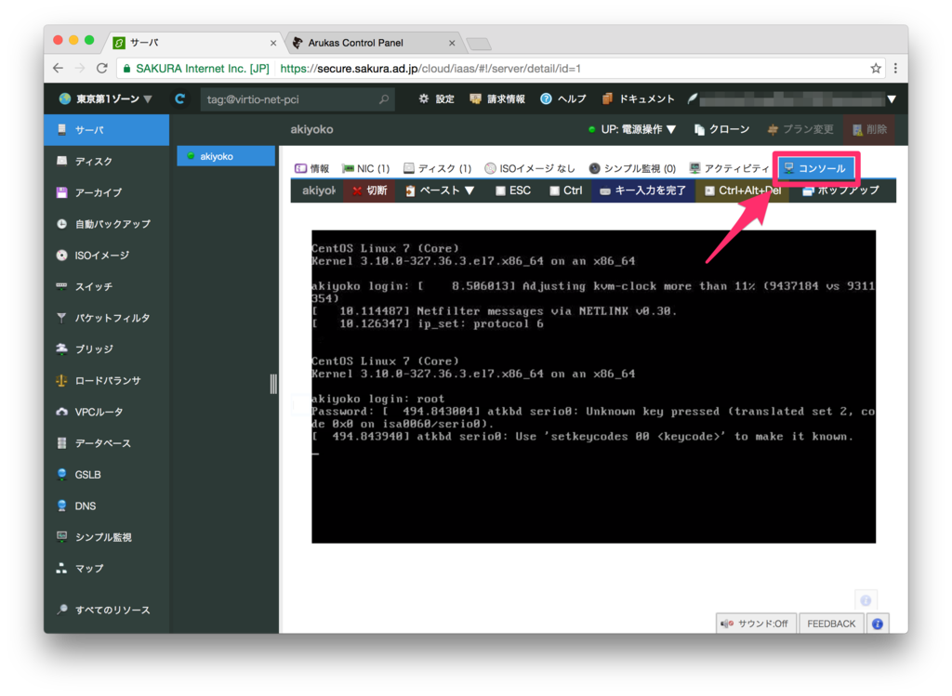Click the 自動バックアップ clock icon
Viewport: 952px width, 696px height.
[x=61, y=224]
